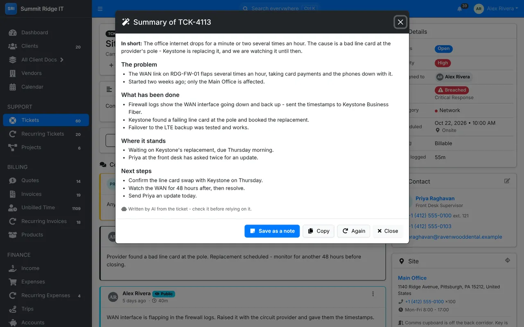The width and height of the screenshot is (524, 327).
Task: Open Recurring Invoices icon
Action: coord(13,221)
